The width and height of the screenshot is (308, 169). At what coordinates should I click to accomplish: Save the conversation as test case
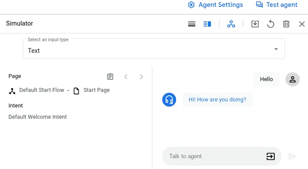pos(255,24)
